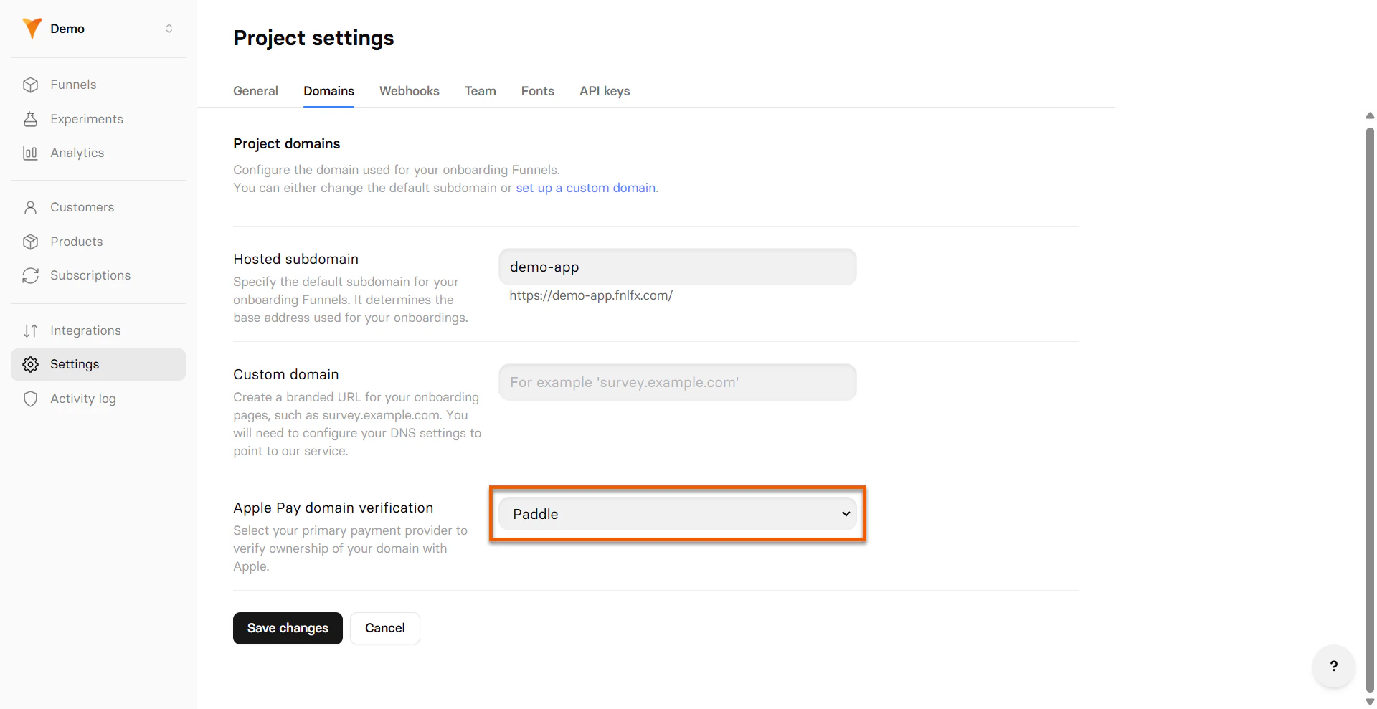The image size is (1377, 709).
Task: Click the Funnels cube icon
Action: 30,85
